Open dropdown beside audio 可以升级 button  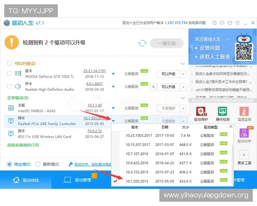pyautogui.click(x=183, y=87)
